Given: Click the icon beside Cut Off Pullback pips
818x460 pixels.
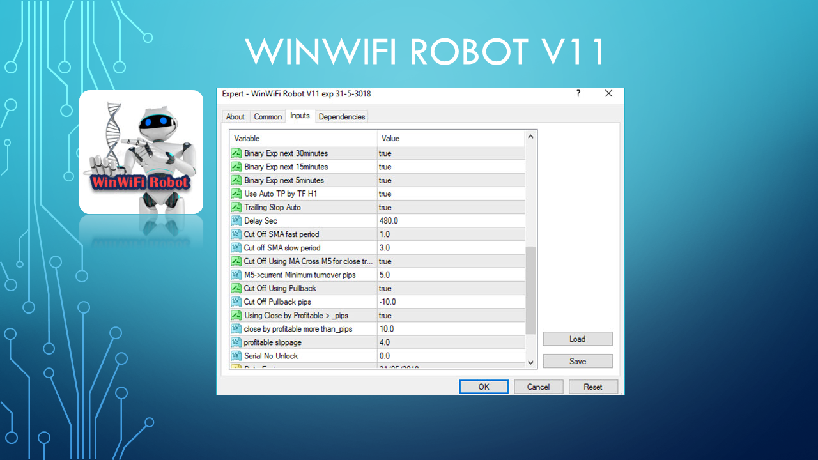Looking at the screenshot, I should [x=236, y=302].
